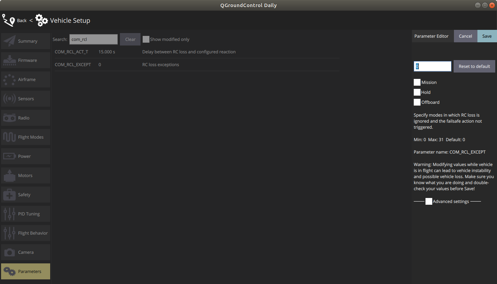This screenshot has height=284, width=497.
Task: Click the Back fly-view icon
Action: pyautogui.click(x=9, y=20)
